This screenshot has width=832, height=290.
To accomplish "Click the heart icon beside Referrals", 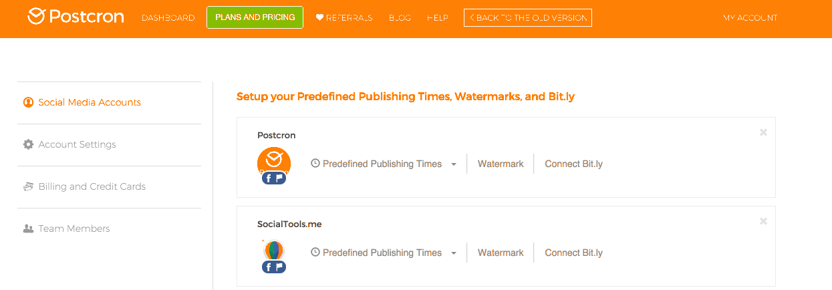I will 319,18.
